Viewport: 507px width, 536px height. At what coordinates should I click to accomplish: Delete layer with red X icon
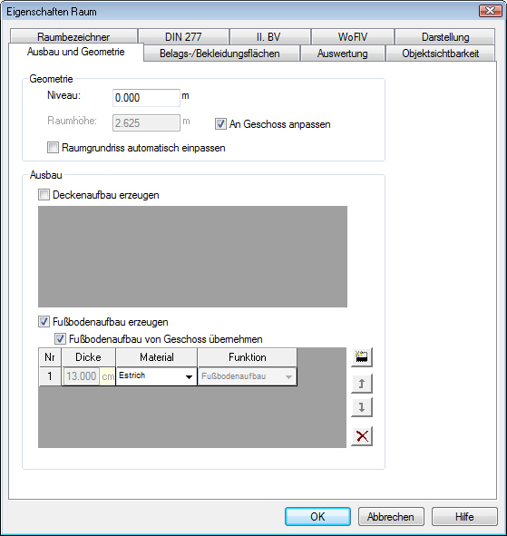[362, 436]
